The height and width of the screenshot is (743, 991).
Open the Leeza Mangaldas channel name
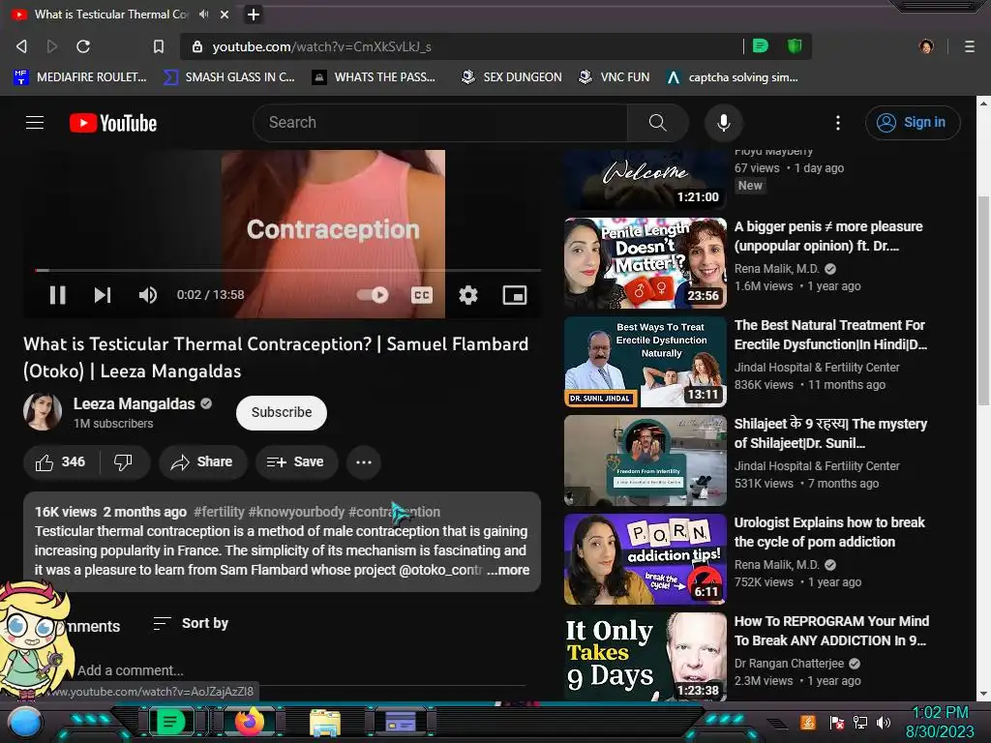click(134, 403)
